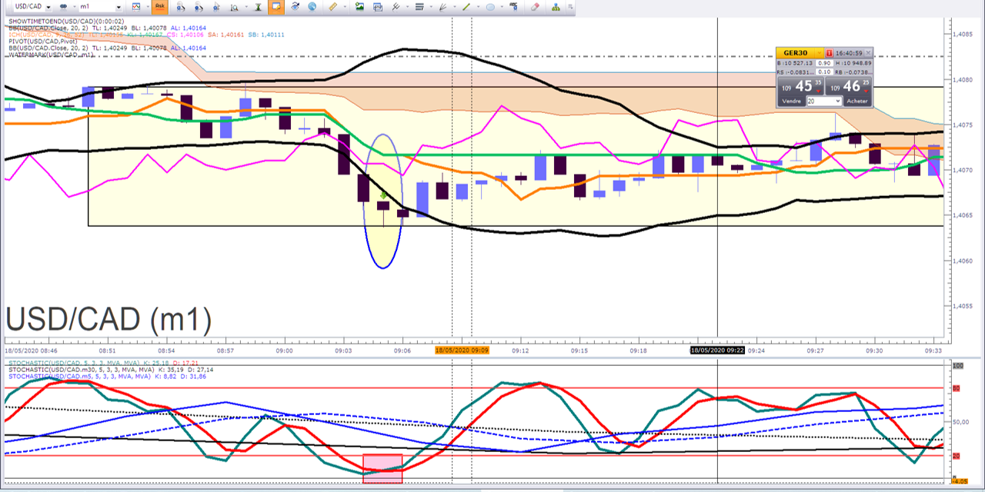Click the WATERMARK(USD/CAD.m1) indicator label
985x492 pixels.
click(x=52, y=55)
